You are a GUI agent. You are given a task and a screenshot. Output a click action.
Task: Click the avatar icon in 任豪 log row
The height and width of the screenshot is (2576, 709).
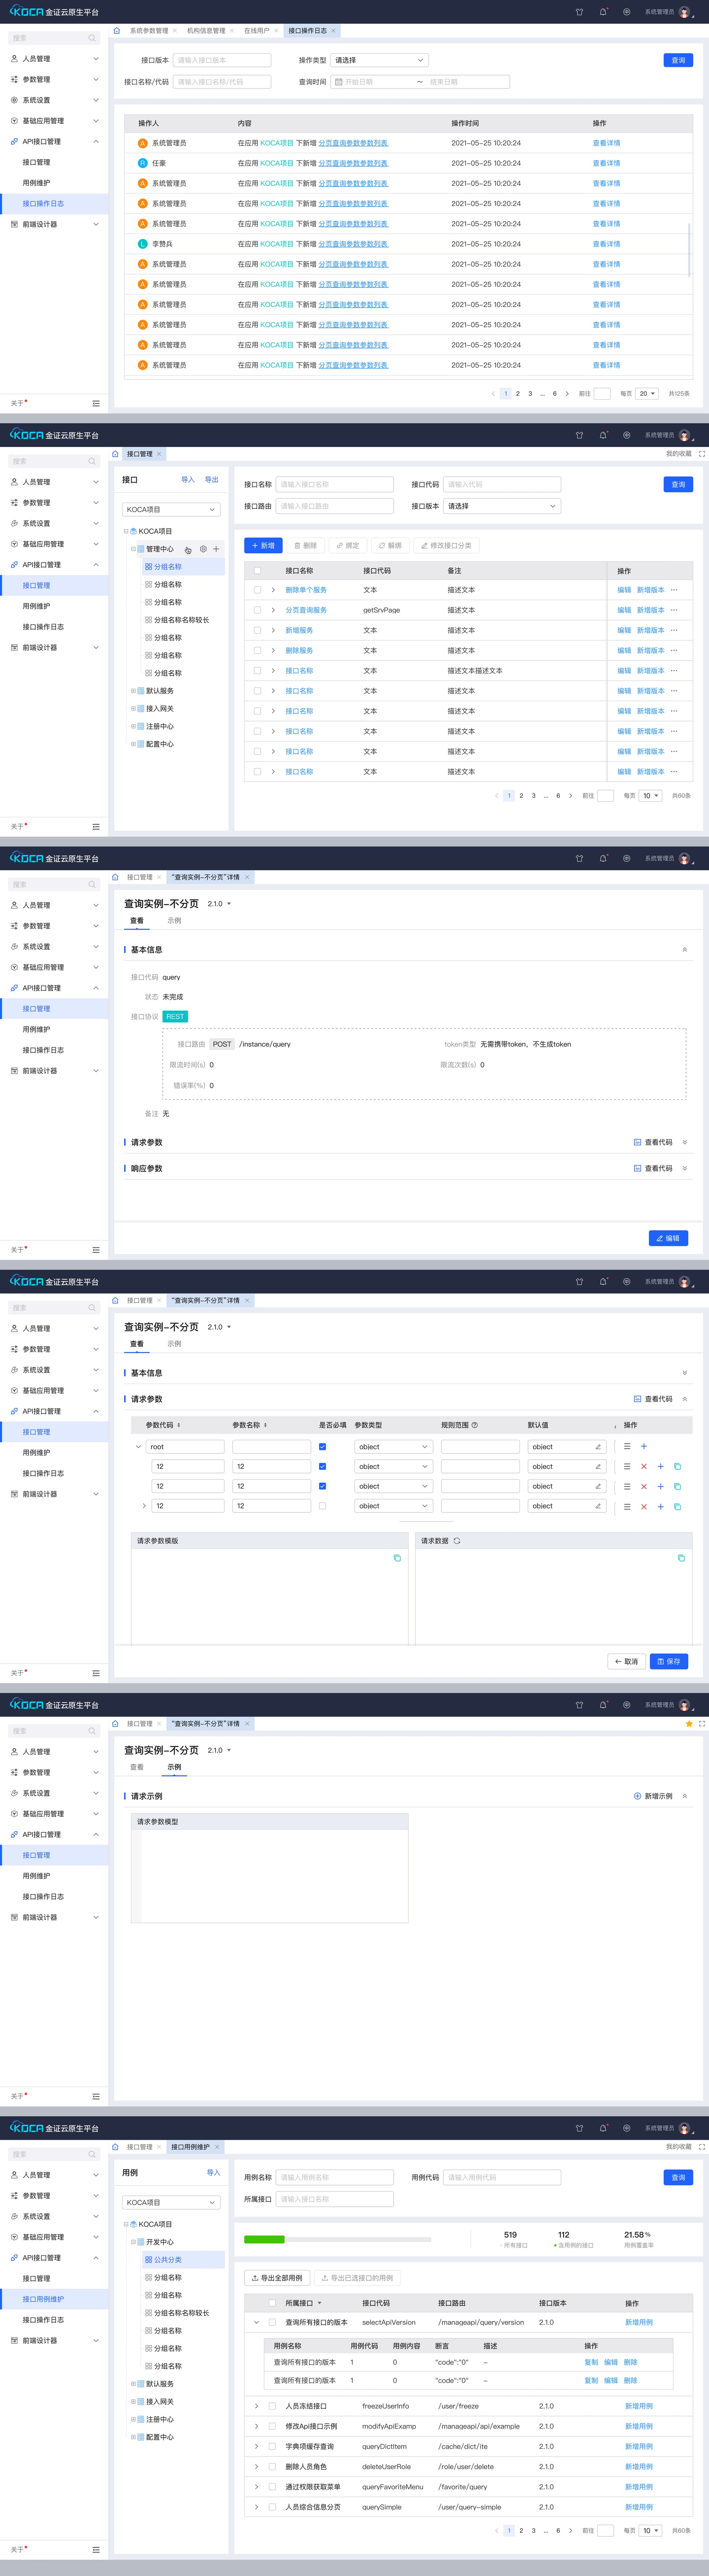pyautogui.click(x=142, y=163)
